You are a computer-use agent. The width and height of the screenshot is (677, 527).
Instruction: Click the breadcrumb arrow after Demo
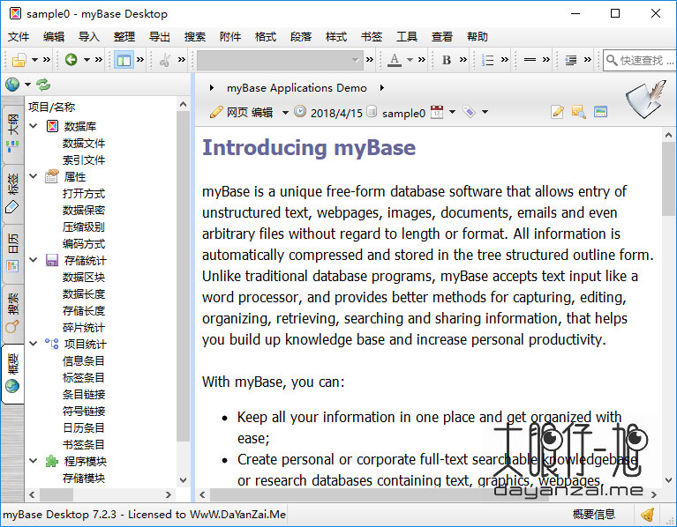click(x=381, y=88)
